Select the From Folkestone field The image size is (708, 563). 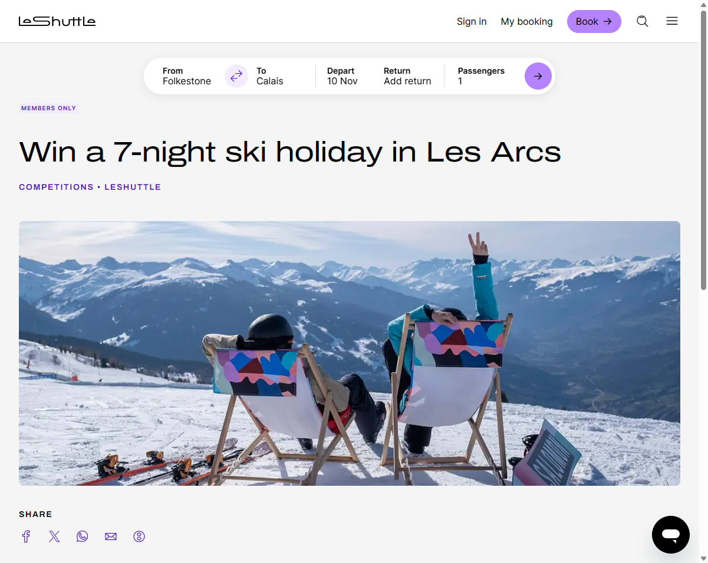pyautogui.click(x=187, y=76)
